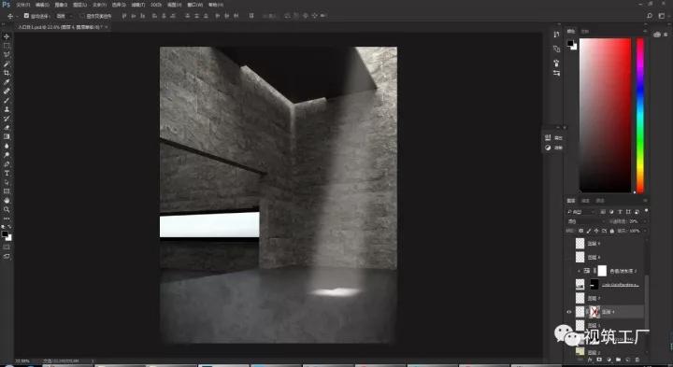Screen dimensions: 673x367
Task: Open the File menu
Action: tap(22, 5)
